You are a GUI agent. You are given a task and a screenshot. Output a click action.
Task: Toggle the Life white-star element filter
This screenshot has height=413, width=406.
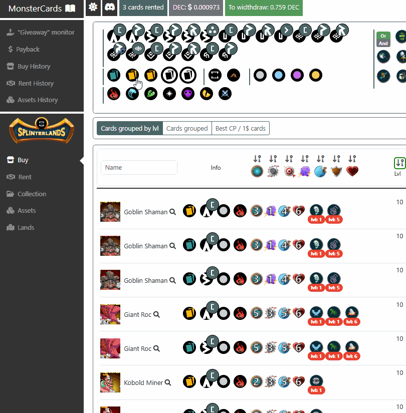[x=169, y=94]
